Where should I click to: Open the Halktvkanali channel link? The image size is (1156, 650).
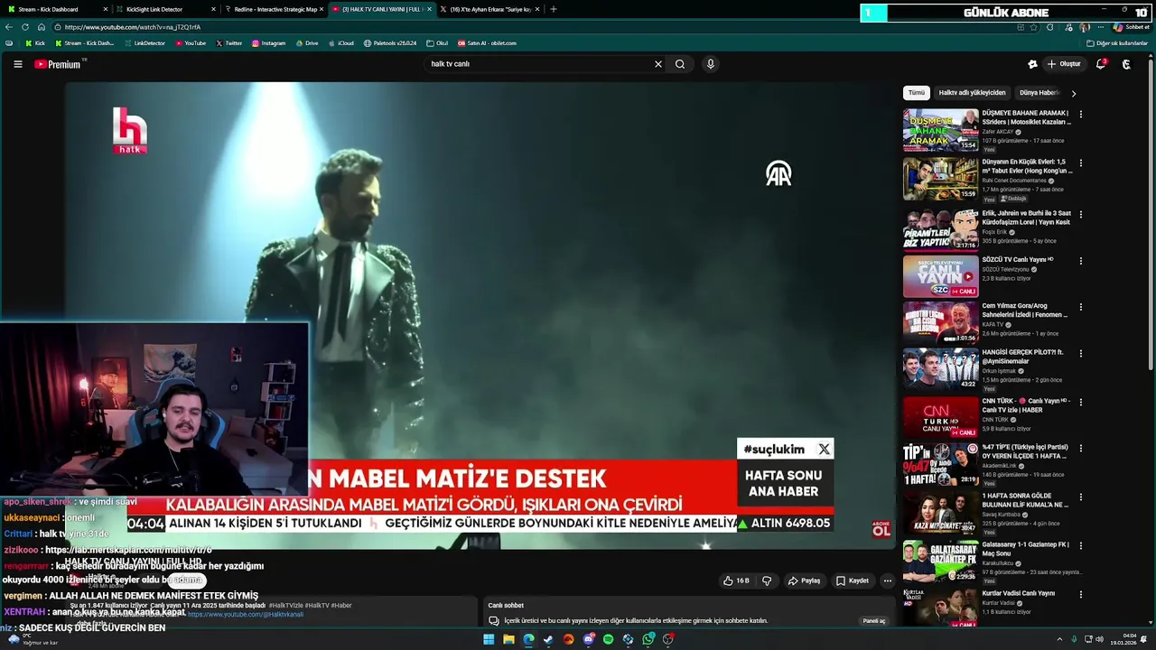click(x=246, y=614)
